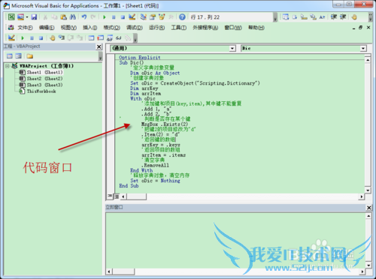Open the 调试(D) menu
The height and width of the screenshot is (279, 376).
pos(135,28)
